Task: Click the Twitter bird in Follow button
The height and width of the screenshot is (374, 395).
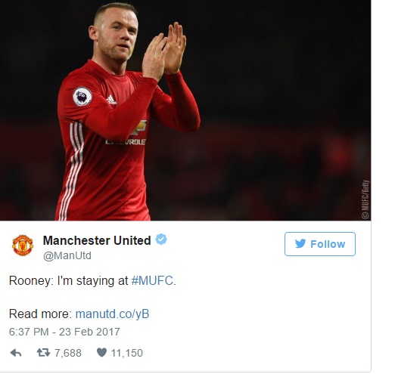Action: point(300,243)
